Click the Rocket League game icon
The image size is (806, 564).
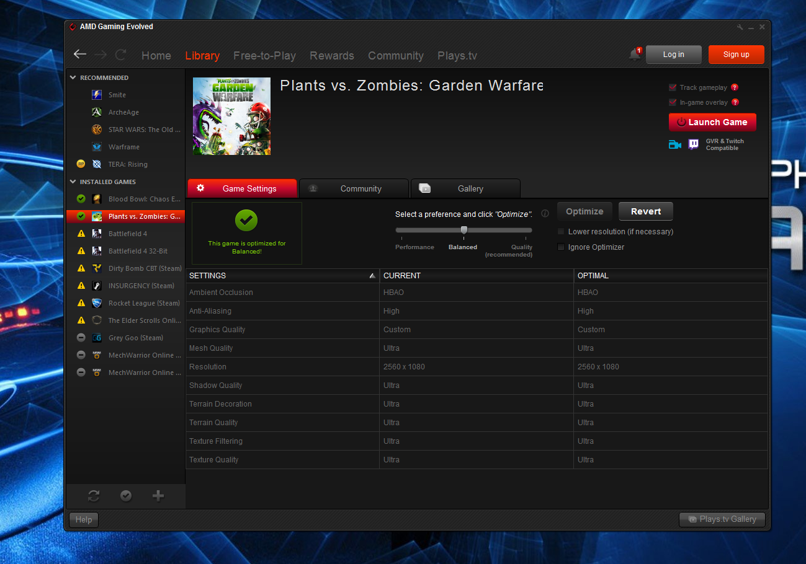click(x=97, y=303)
